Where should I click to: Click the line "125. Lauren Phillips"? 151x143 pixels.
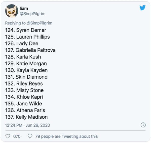(x=27, y=37)
